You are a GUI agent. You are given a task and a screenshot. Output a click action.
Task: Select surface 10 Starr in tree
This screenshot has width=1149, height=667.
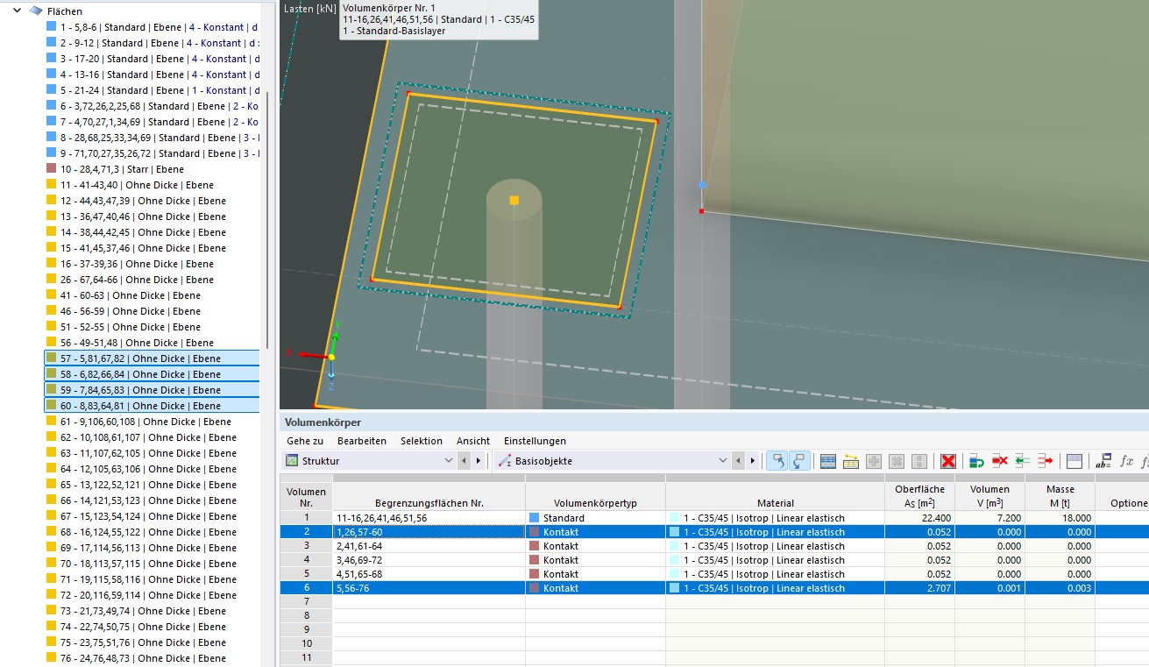[122, 169]
